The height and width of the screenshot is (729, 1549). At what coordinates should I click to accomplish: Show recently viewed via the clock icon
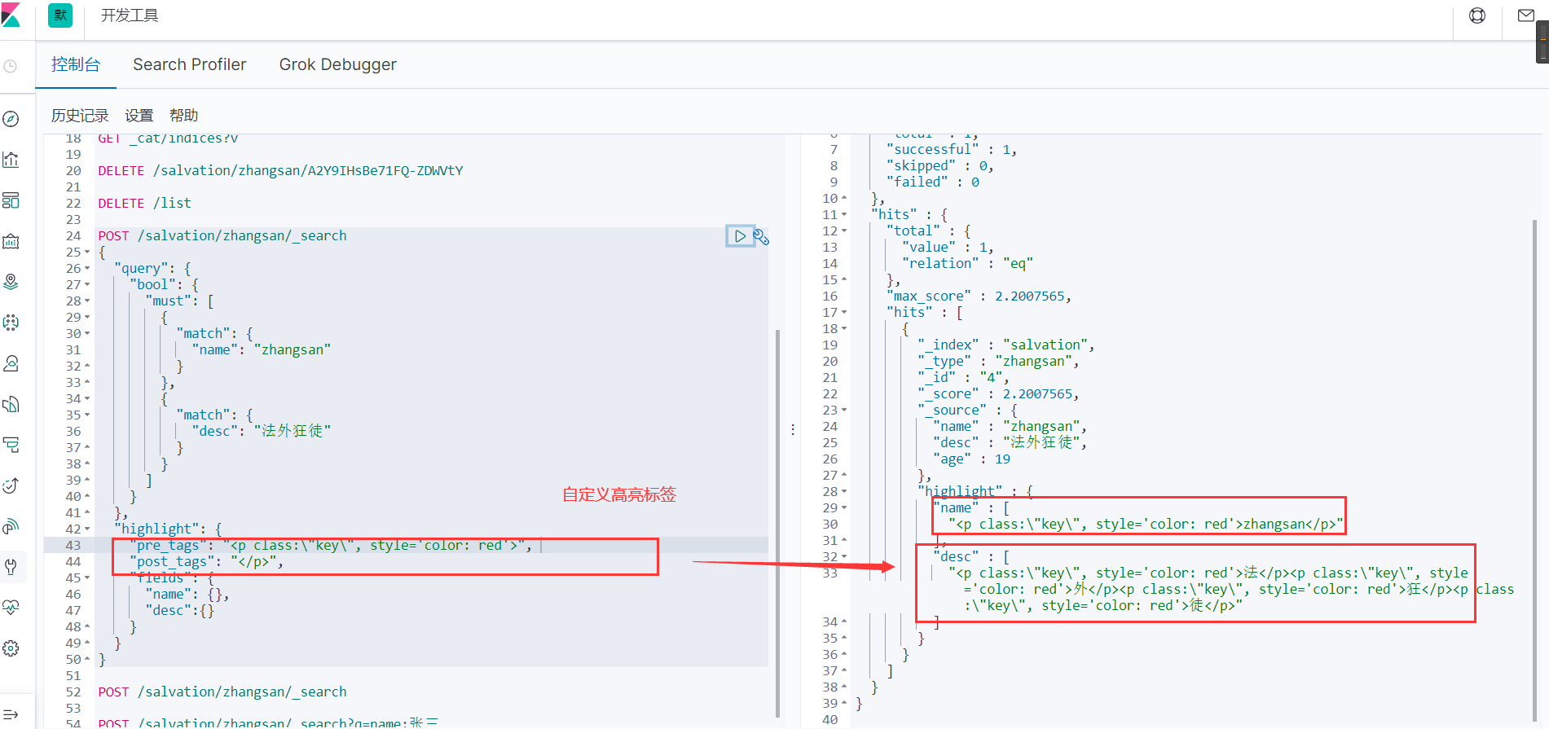pyautogui.click(x=11, y=66)
